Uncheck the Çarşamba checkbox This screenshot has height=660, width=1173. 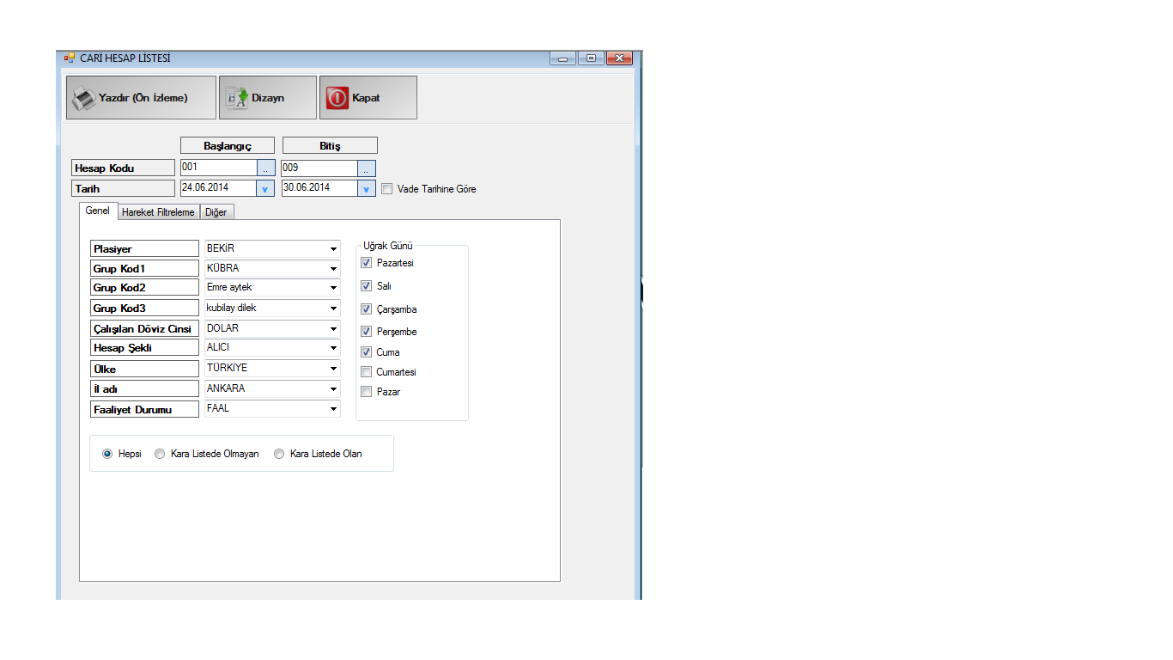click(367, 309)
